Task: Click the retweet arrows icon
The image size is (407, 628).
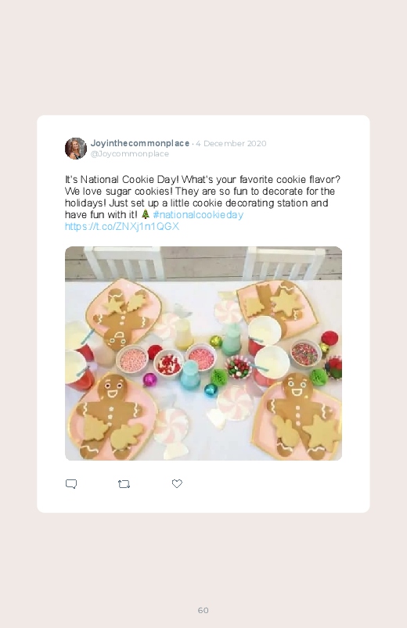Action: coord(124,484)
